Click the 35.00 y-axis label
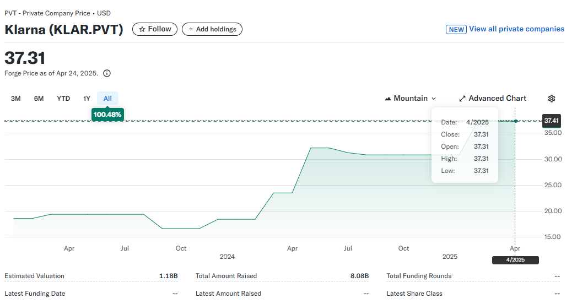This screenshot has width=577, height=304. click(x=553, y=133)
